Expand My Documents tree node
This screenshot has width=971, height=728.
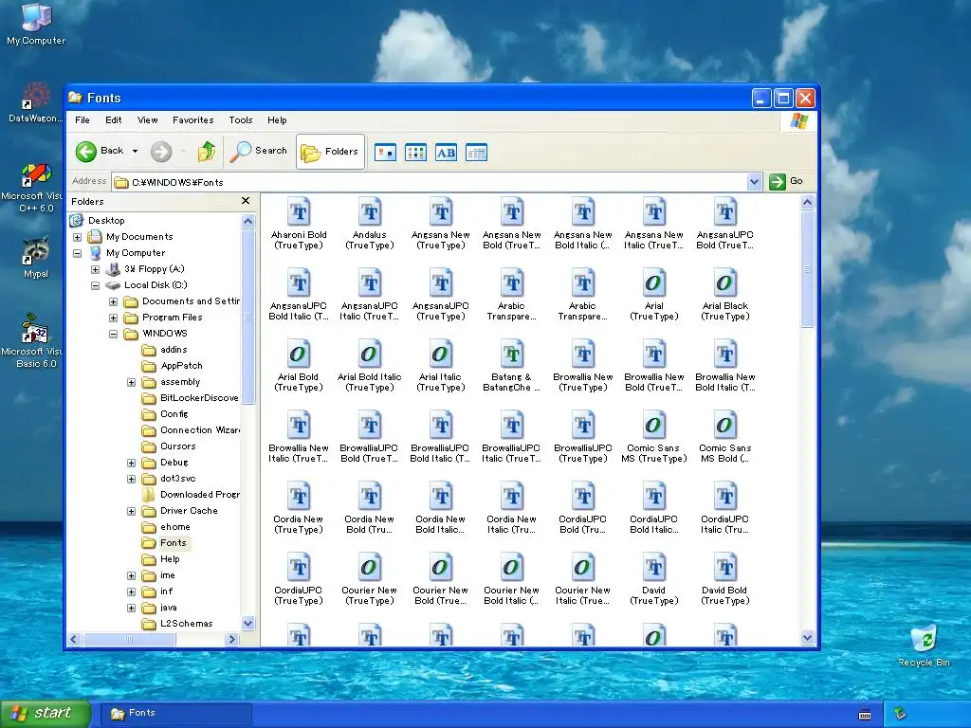[x=78, y=237]
